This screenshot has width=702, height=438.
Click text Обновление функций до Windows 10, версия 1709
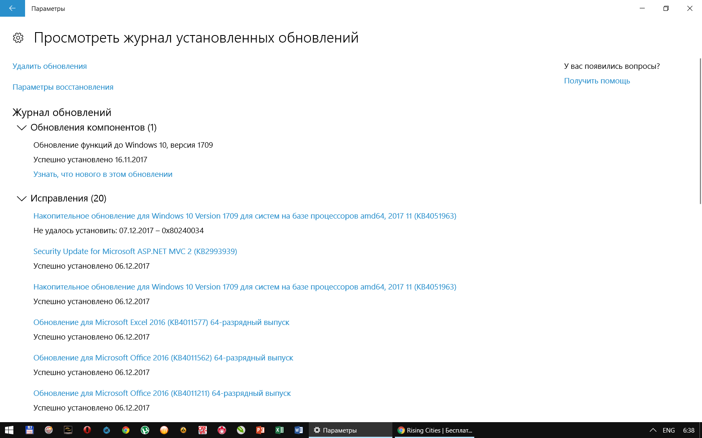[123, 145]
